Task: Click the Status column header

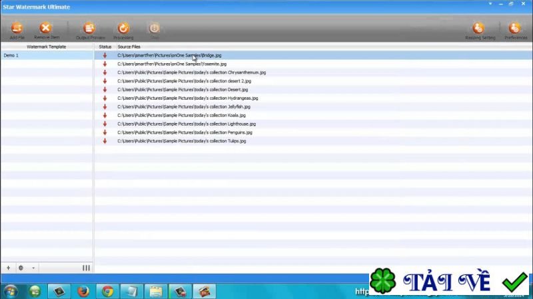Action: 105,47
